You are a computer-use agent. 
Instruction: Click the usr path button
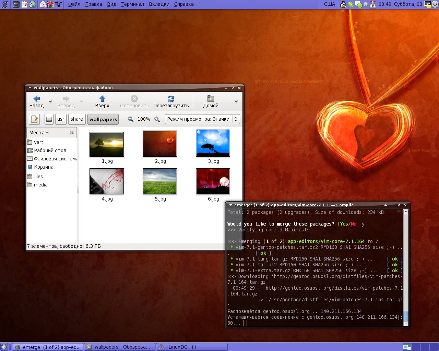click(x=61, y=119)
